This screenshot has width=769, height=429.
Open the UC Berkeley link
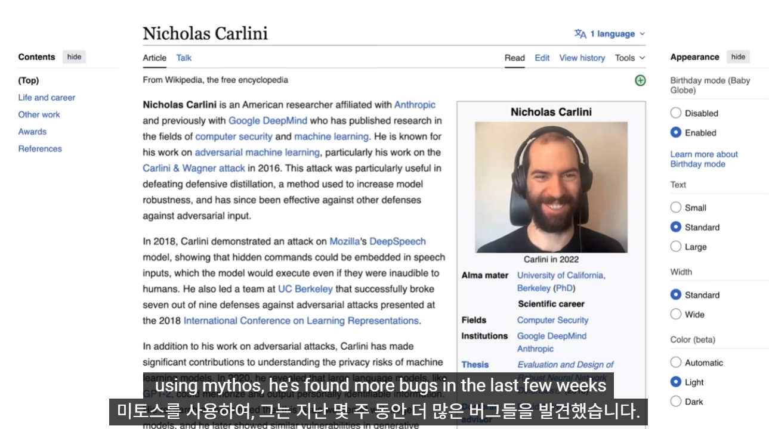305,289
